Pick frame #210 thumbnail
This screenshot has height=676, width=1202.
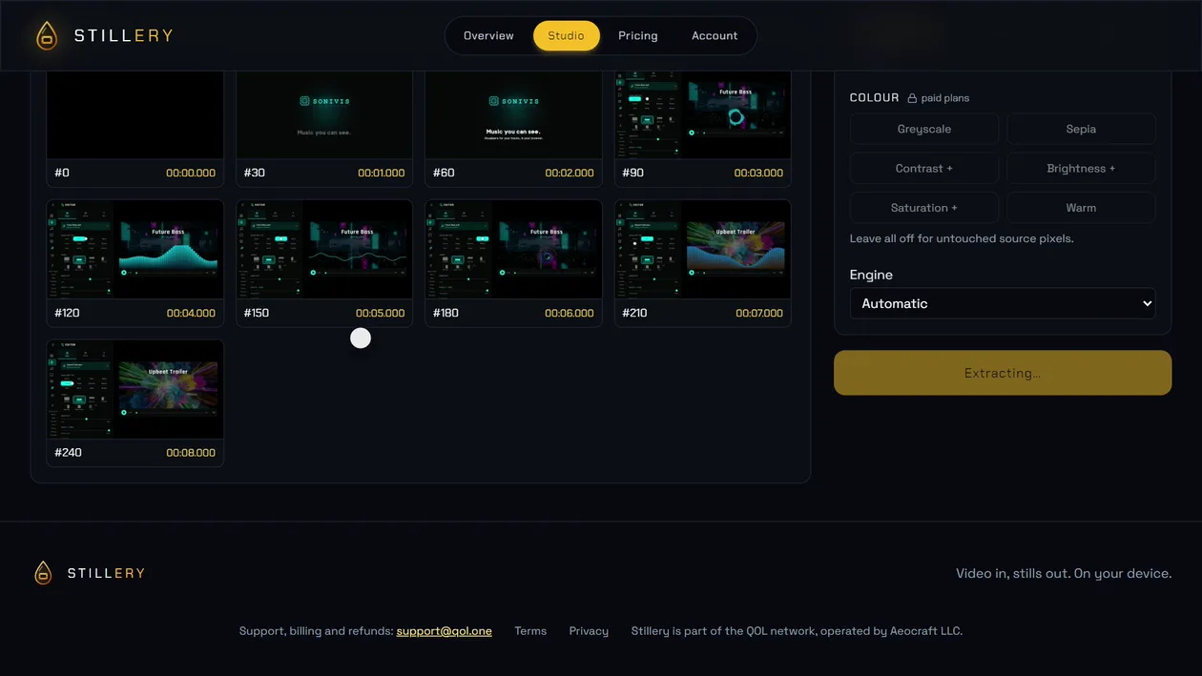click(703, 250)
